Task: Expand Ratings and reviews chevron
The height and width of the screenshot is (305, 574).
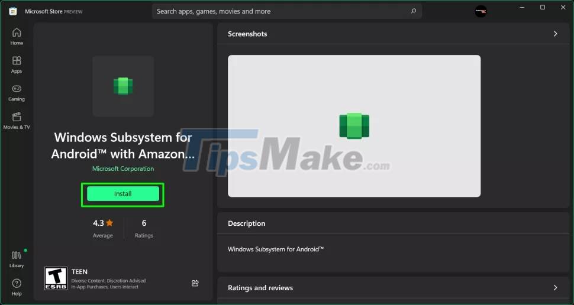Action: 555,288
